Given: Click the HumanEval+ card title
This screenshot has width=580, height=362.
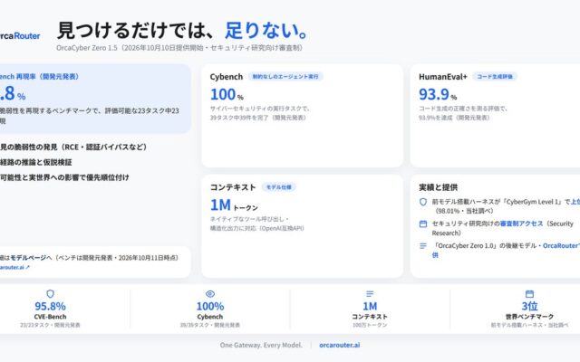Looking at the screenshot, I should (443, 76).
